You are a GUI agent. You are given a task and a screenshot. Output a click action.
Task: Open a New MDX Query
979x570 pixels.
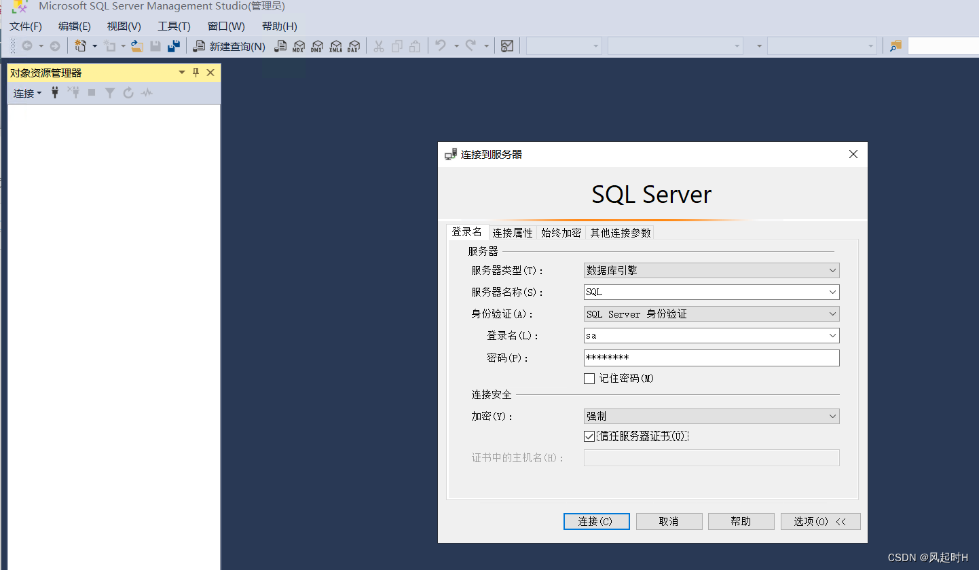click(x=299, y=45)
